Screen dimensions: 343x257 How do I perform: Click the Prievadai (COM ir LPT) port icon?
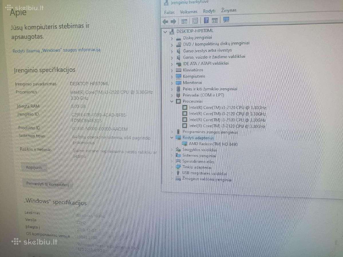(x=178, y=95)
